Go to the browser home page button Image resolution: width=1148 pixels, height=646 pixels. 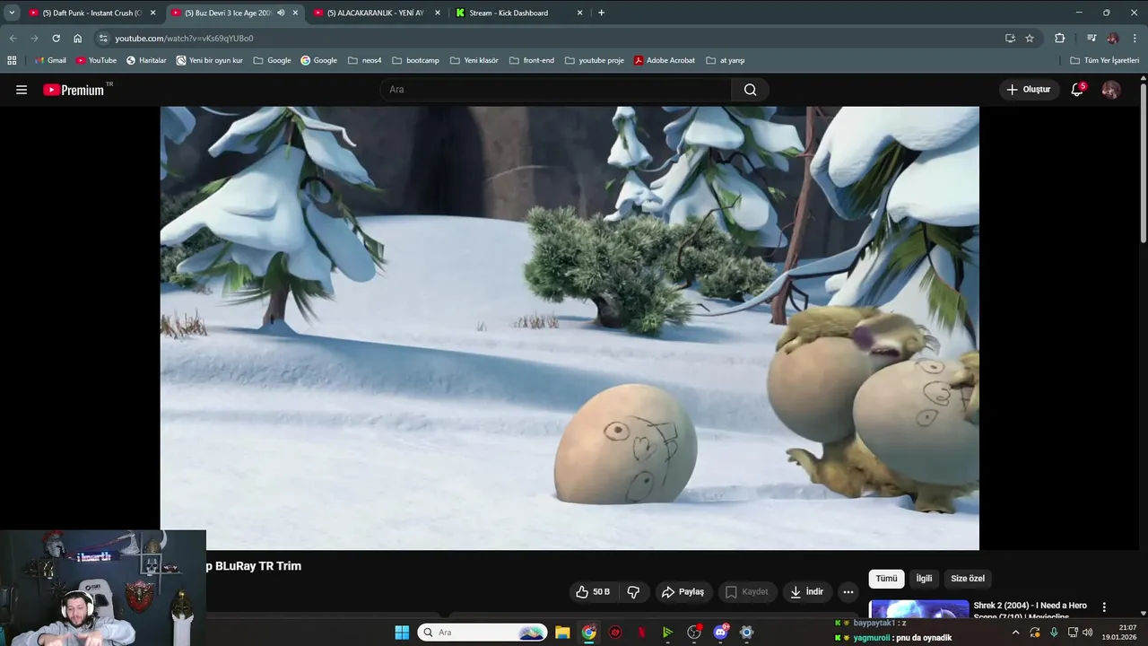point(78,39)
